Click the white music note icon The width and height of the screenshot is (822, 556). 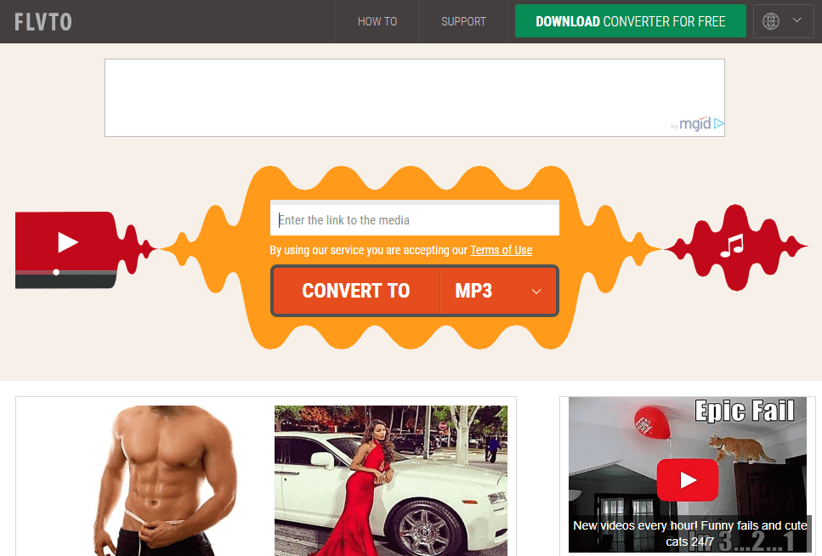point(732,245)
